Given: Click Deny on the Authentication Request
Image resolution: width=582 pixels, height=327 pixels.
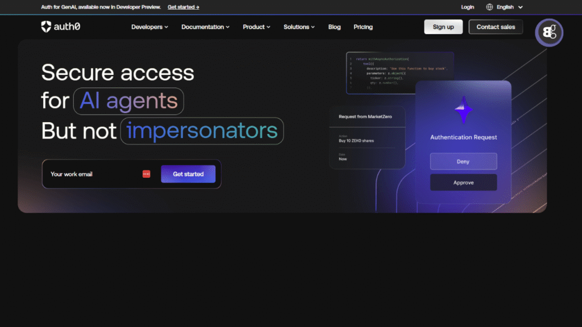Looking at the screenshot, I should [x=463, y=161].
